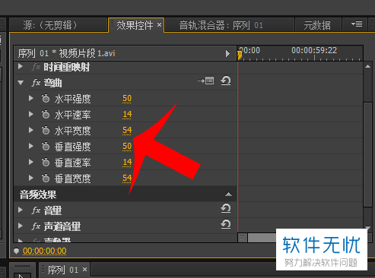
Task: Expand the 声道音量 audio effect
Action: pos(21,226)
